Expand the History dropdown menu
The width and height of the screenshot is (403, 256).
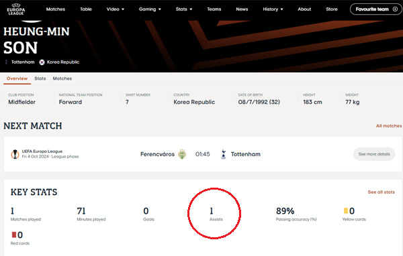point(273,9)
